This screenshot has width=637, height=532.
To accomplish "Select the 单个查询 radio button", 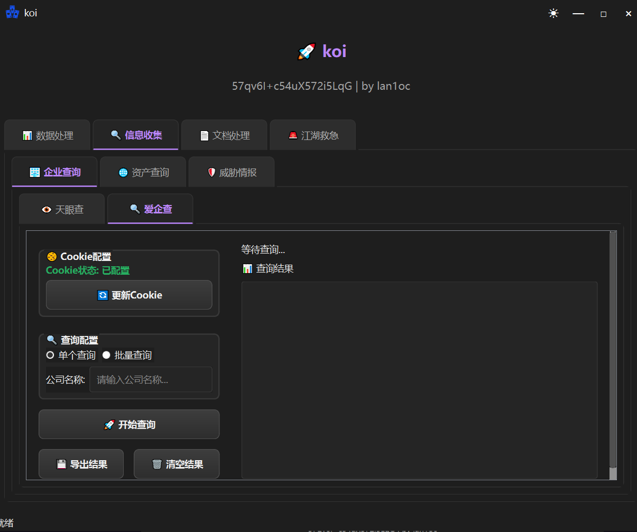I will tap(51, 355).
